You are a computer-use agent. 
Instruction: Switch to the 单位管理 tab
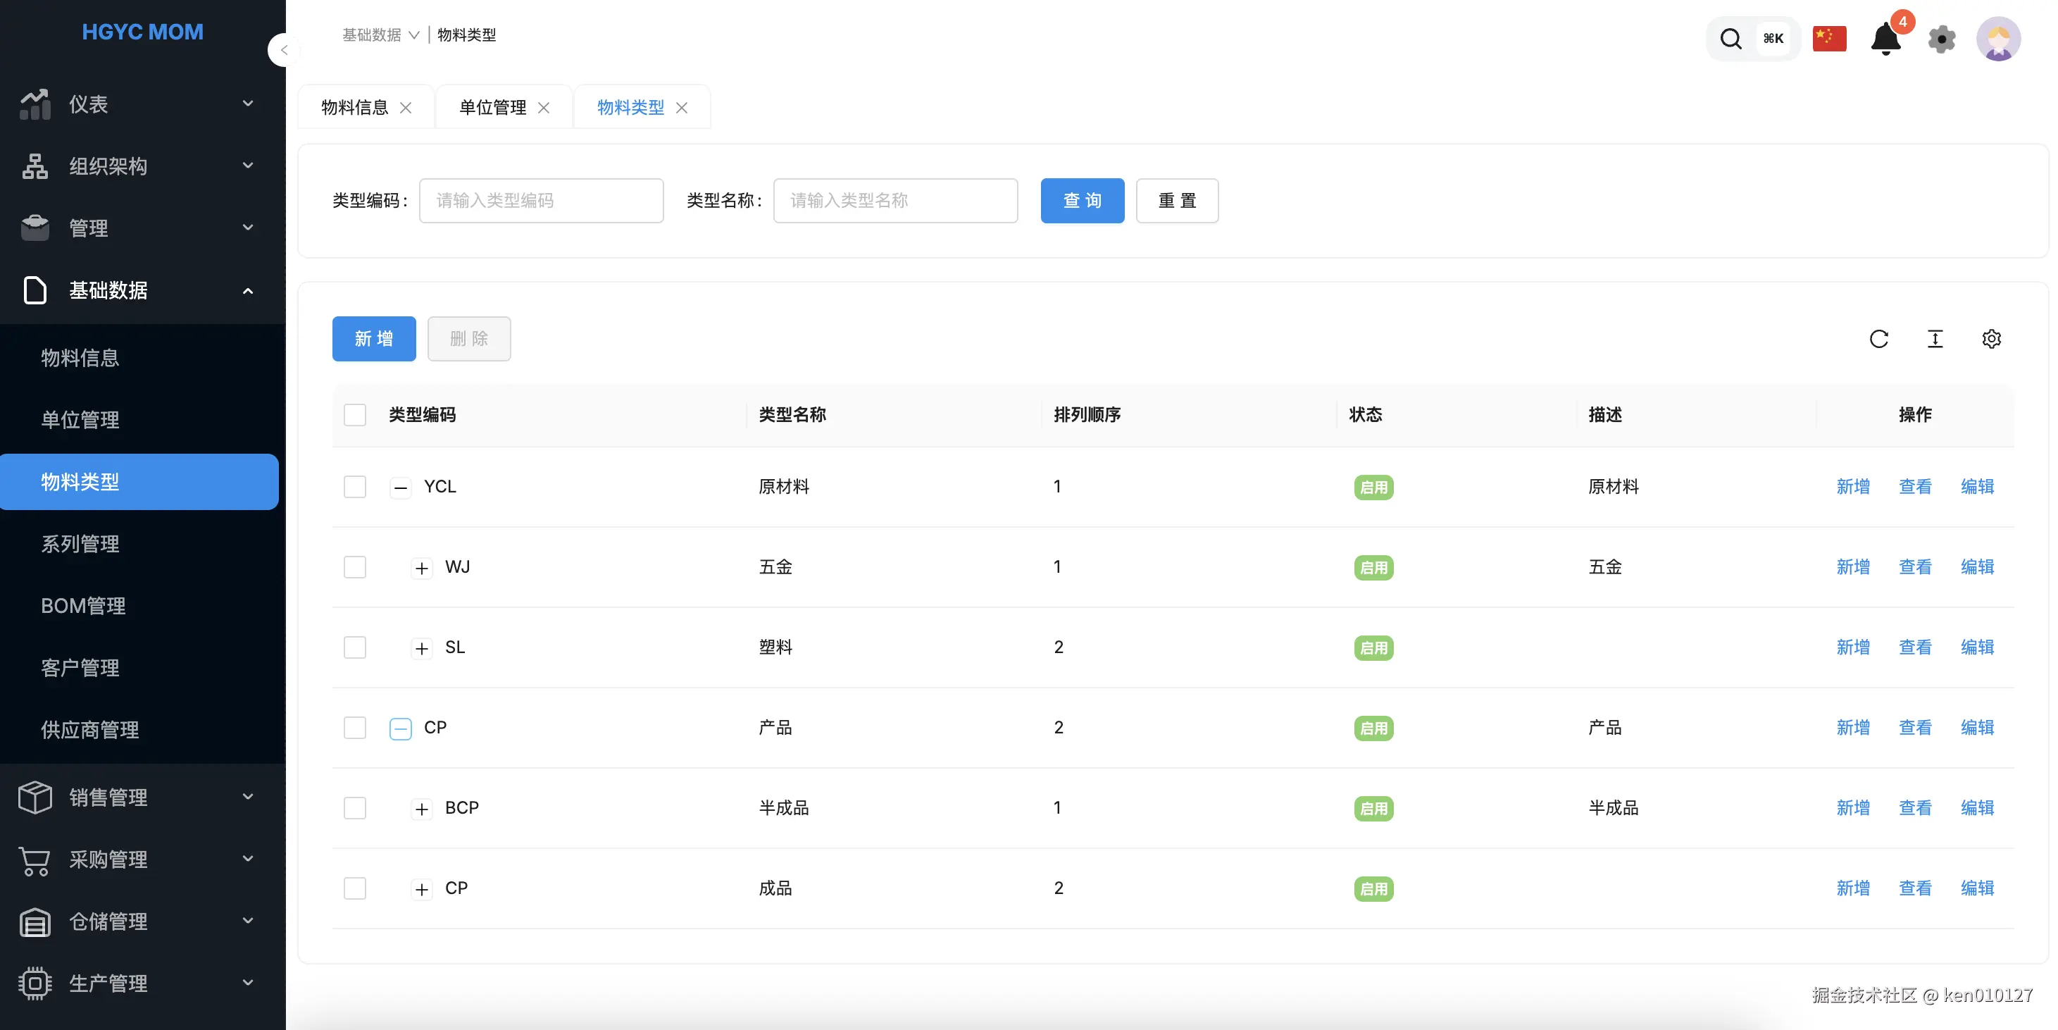(x=492, y=107)
